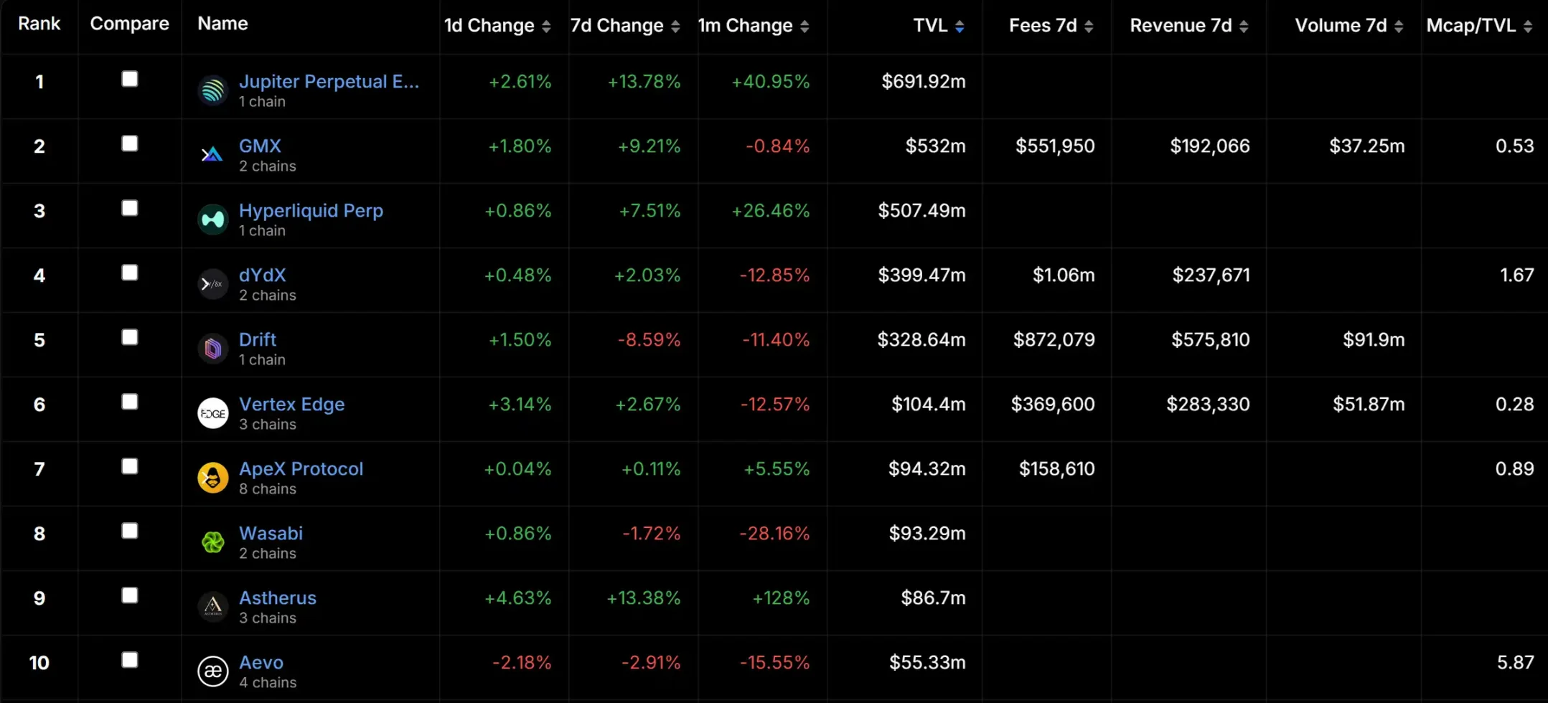
Task: Click the Hyperliquid Perp logo icon
Action: (212, 220)
